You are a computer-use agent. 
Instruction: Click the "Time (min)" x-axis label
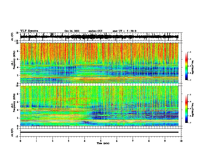click(103, 143)
